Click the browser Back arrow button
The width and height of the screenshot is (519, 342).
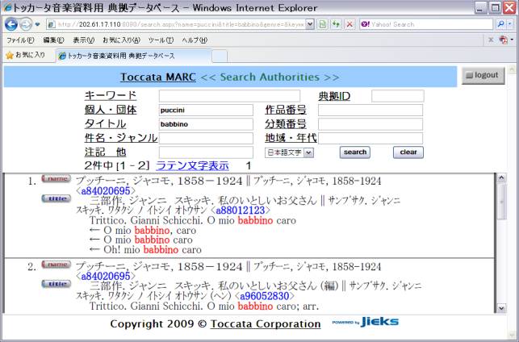[10, 24]
